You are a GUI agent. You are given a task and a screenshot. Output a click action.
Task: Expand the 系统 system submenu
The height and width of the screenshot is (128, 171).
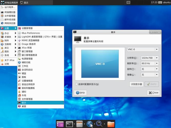(9, 55)
